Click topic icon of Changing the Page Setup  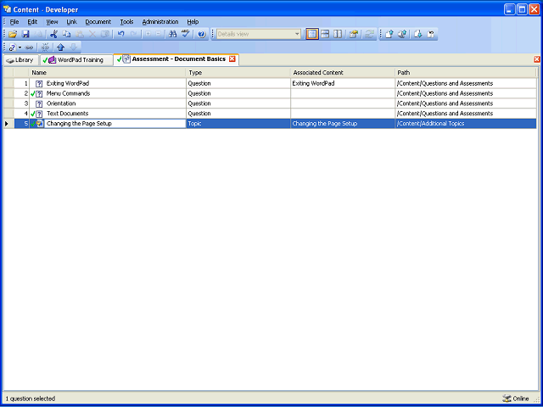[40, 124]
